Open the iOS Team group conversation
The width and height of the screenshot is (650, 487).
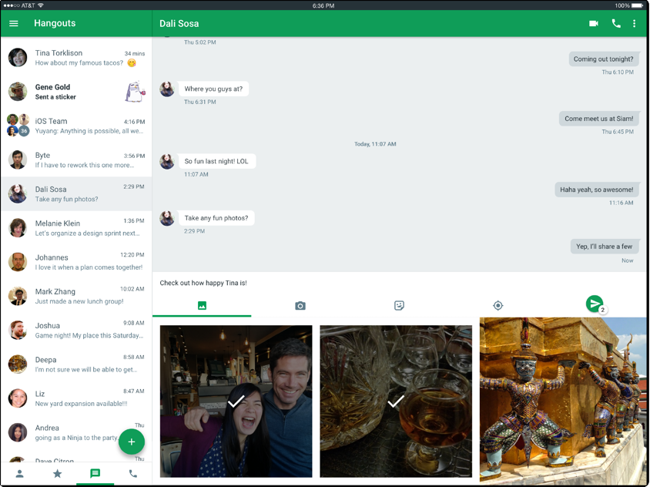click(x=76, y=126)
